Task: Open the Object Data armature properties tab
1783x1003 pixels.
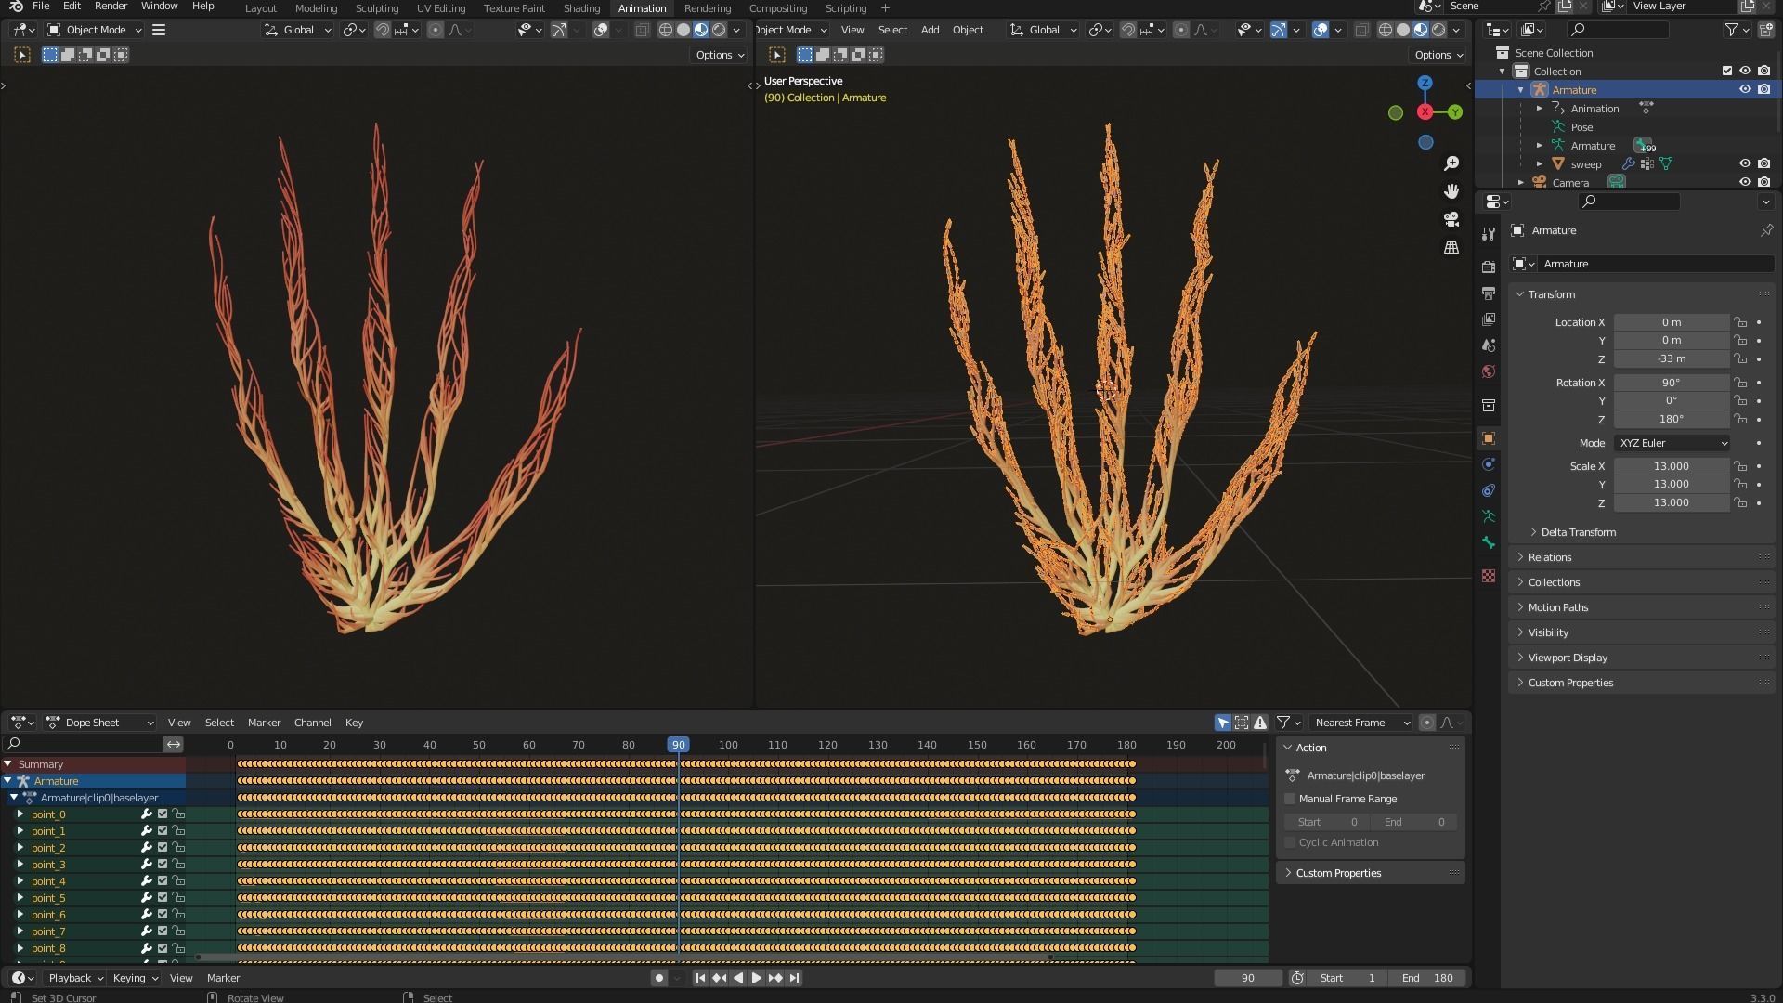Action: (1489, 516)
